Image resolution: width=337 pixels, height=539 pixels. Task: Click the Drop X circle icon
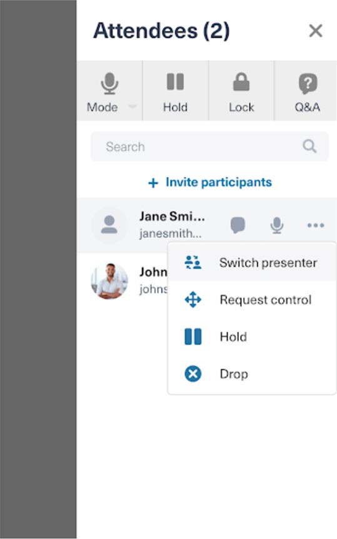tap(193, 374)
